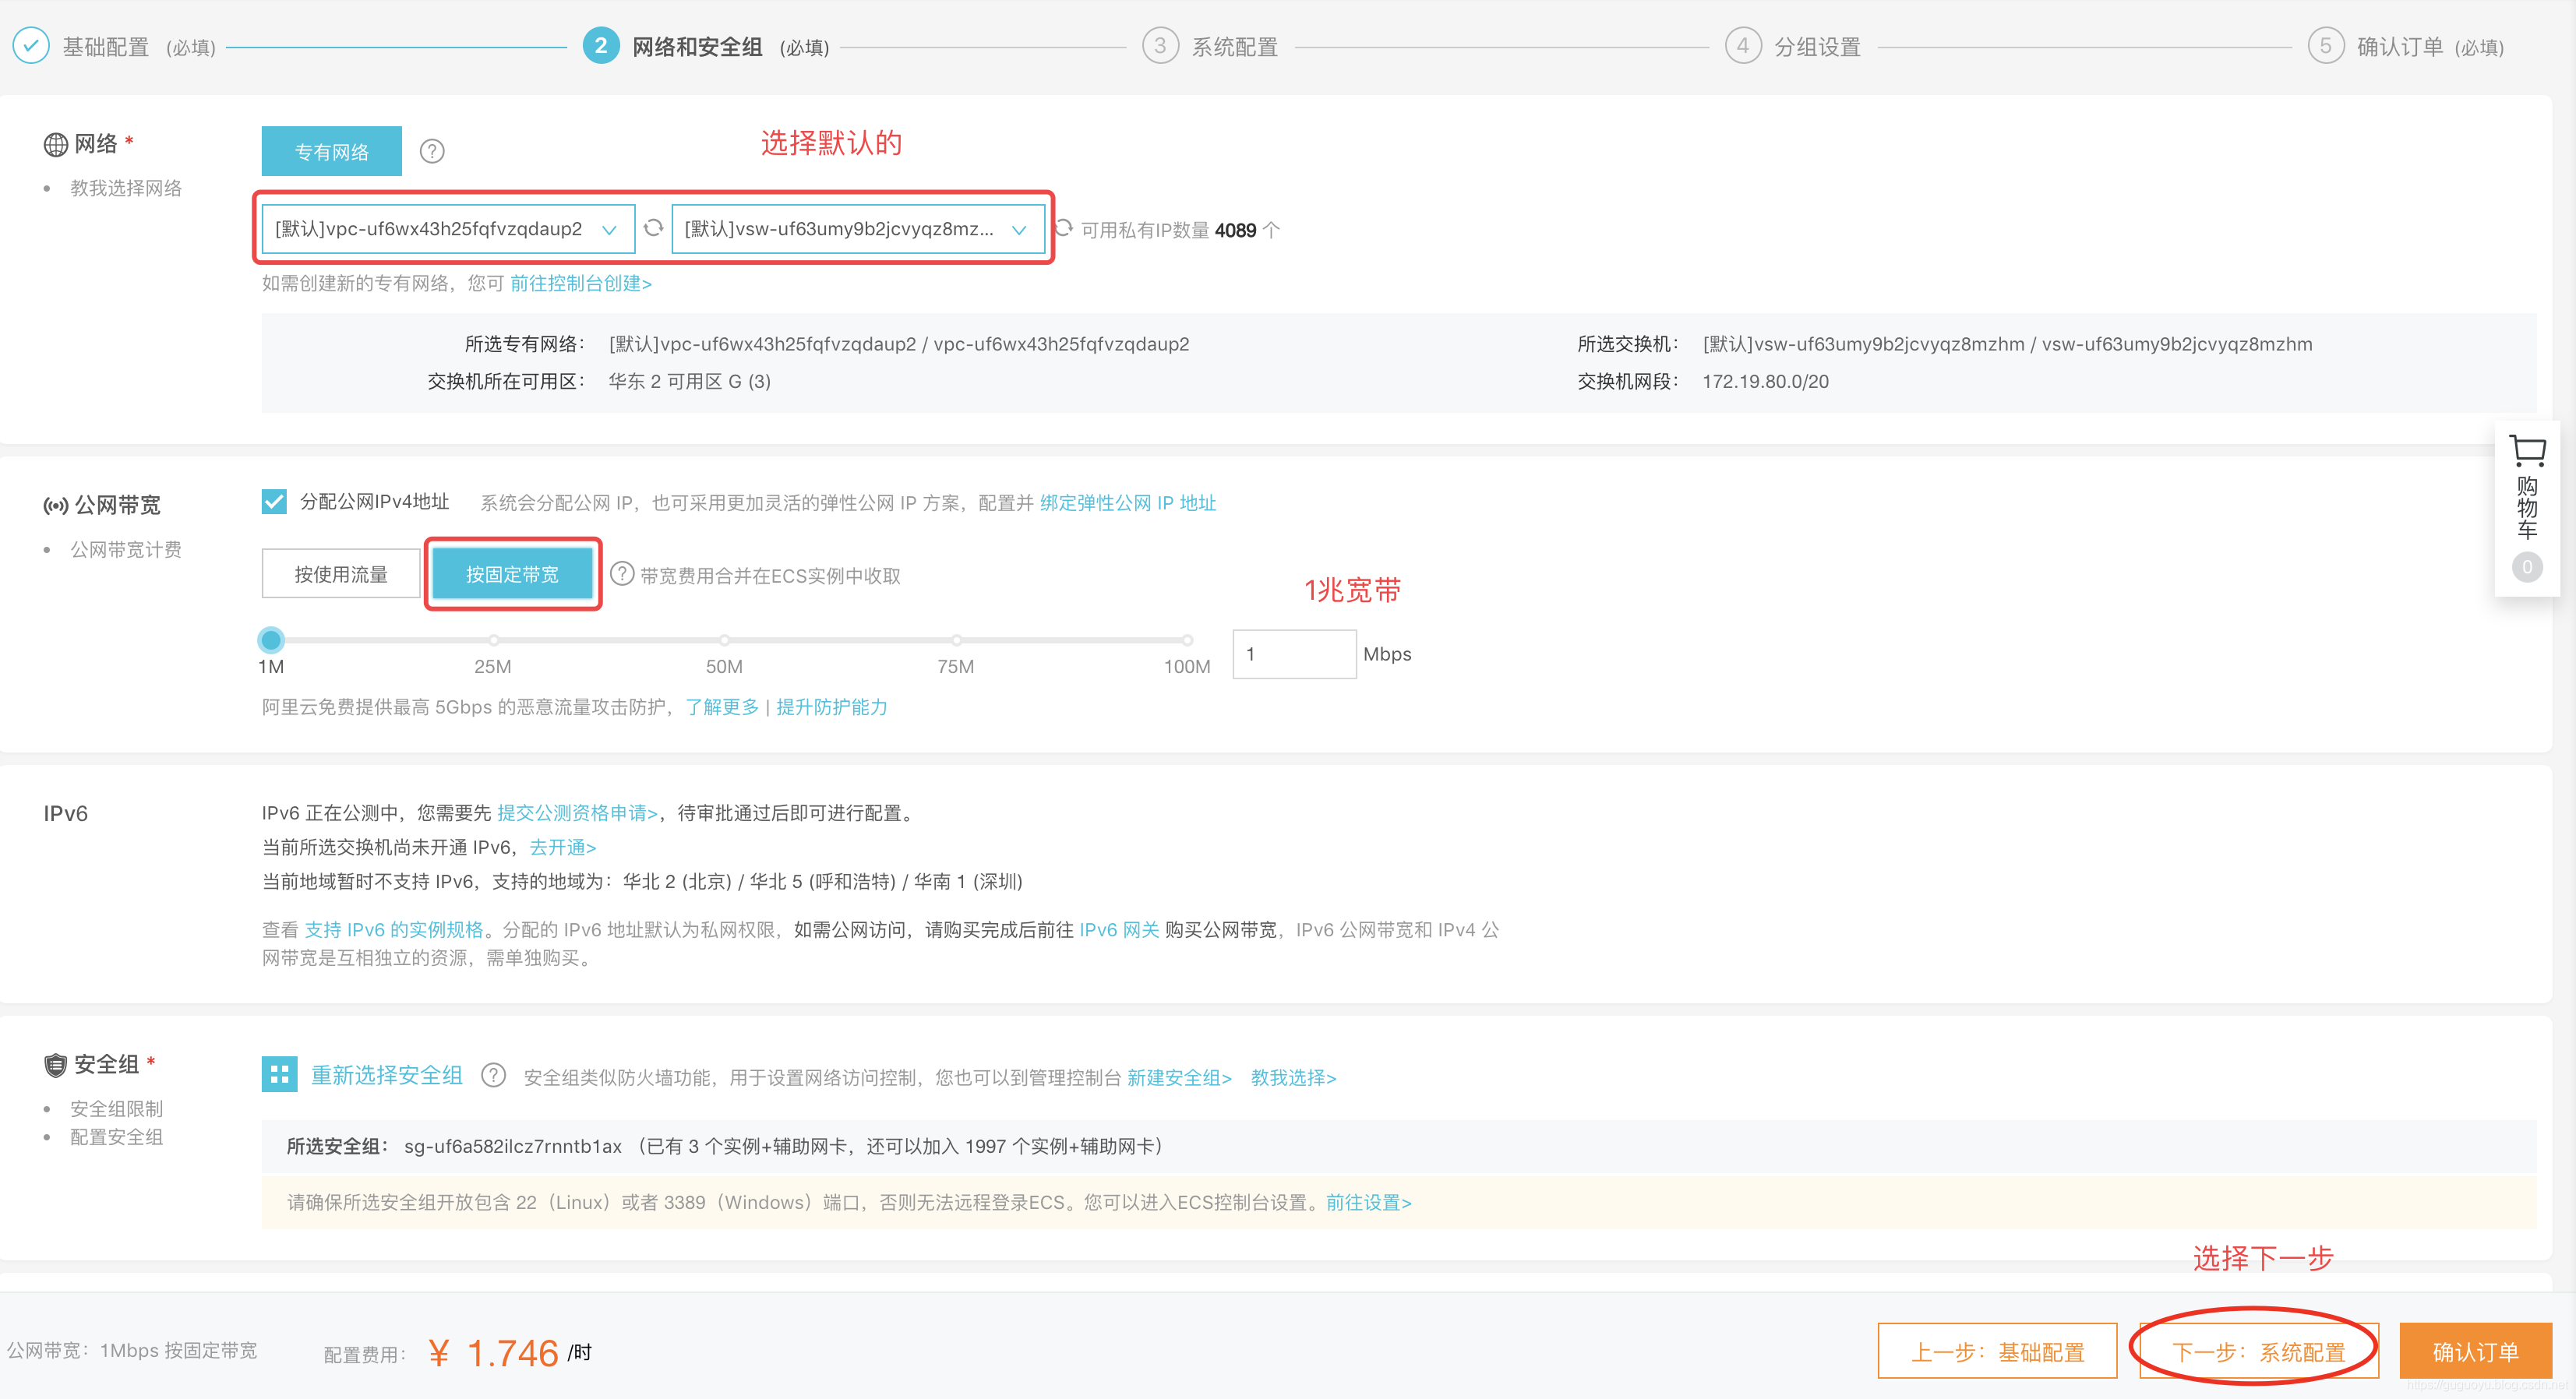Viewport: 2576px width, 1399px height.
Task: Open the 提交公测资格申请 link
Action: point(578,813)
